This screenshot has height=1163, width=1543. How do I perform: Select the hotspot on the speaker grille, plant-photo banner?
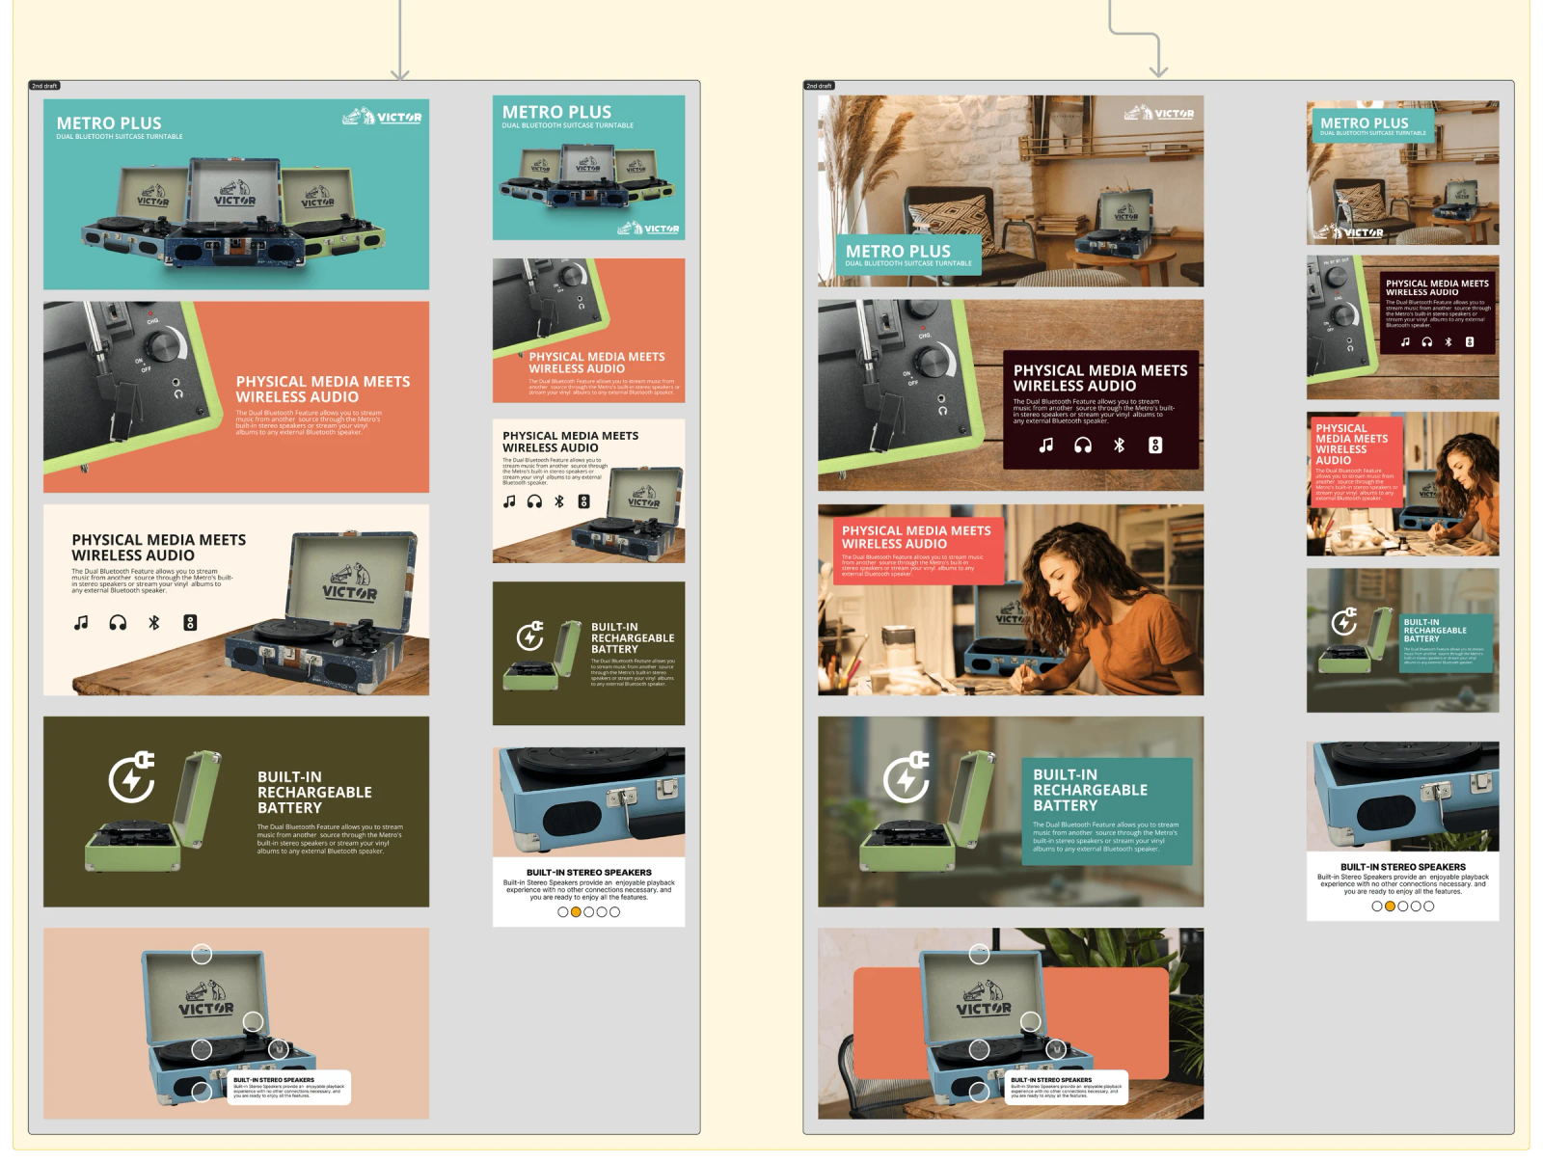click(x=979, y=1092)
